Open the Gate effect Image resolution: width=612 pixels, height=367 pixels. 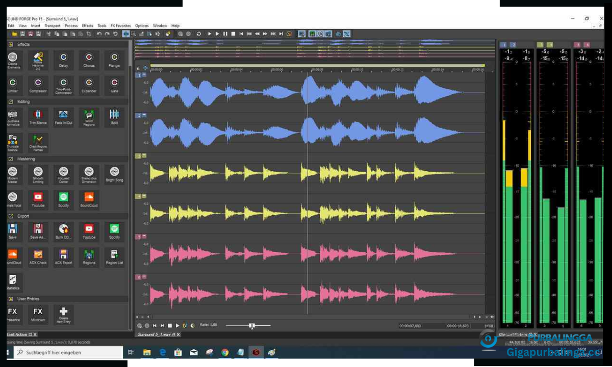[x=114, y=85]
